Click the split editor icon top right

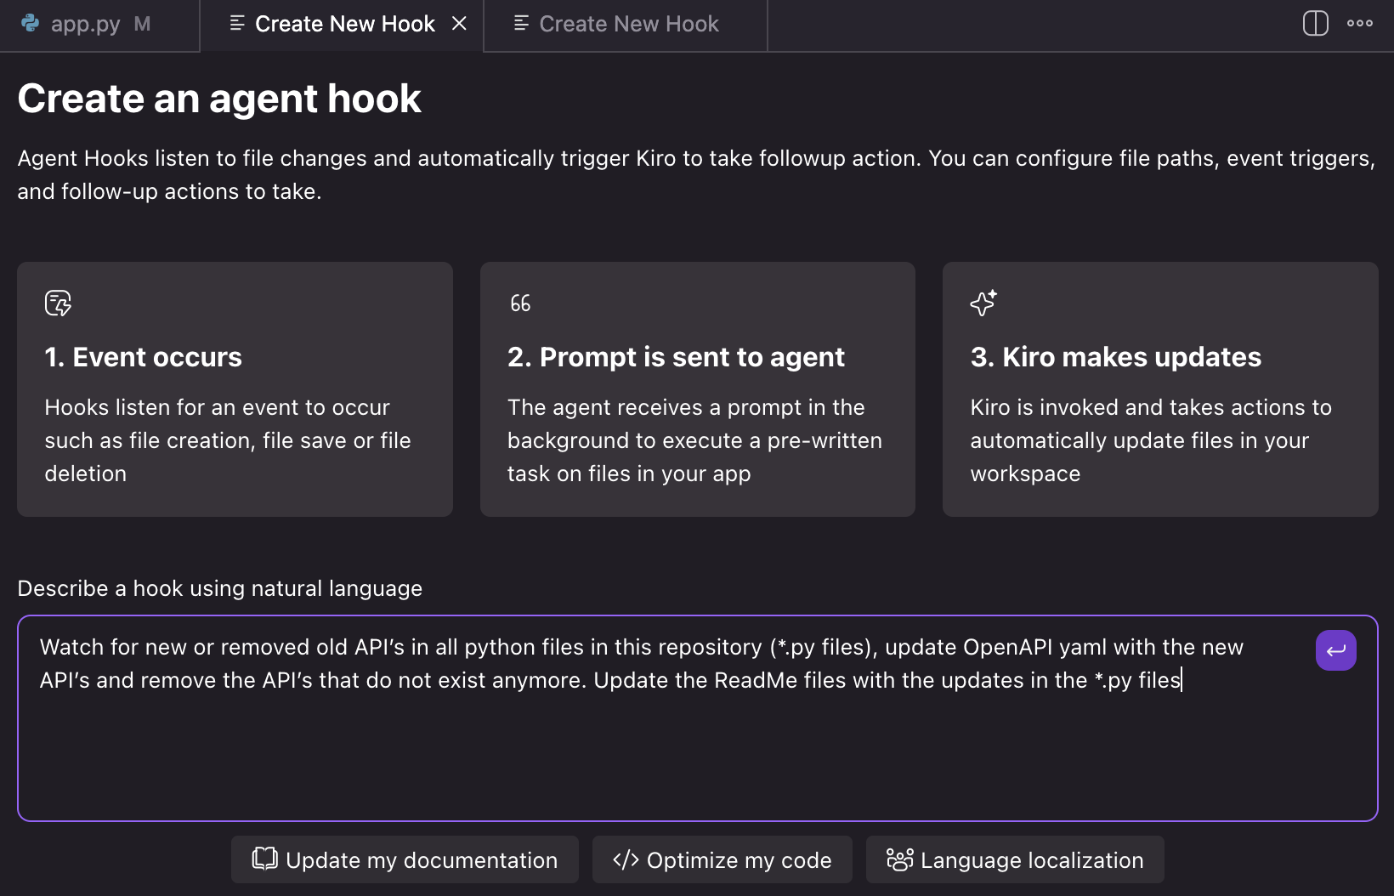1314,24
